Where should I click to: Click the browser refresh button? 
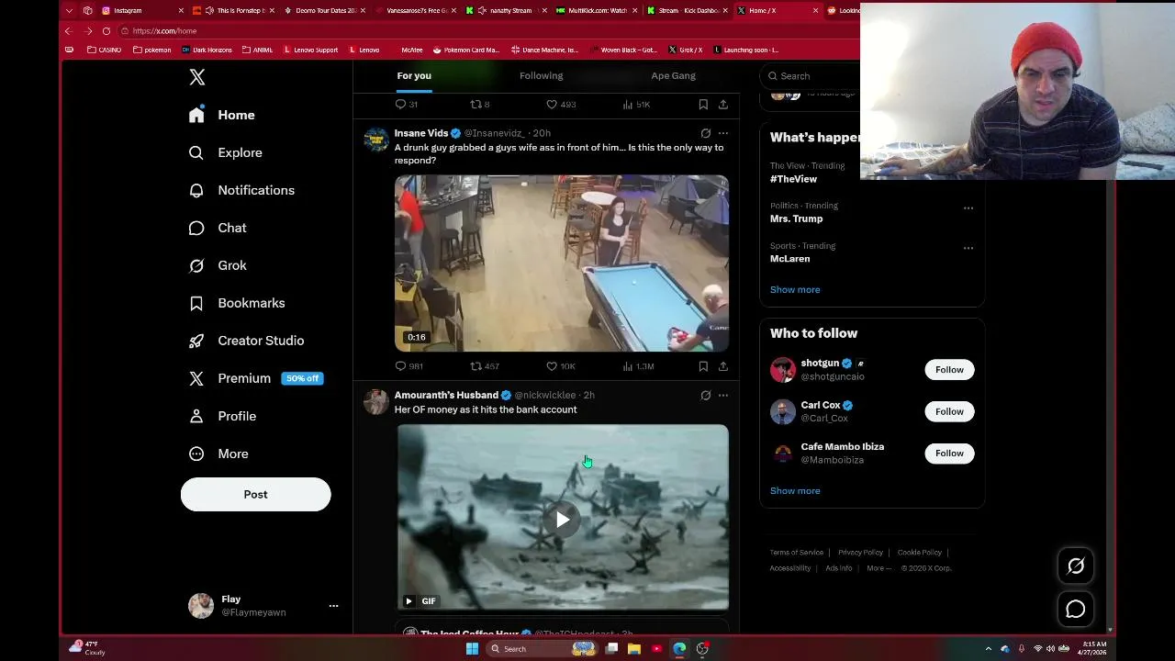click(x=106, y=31)
